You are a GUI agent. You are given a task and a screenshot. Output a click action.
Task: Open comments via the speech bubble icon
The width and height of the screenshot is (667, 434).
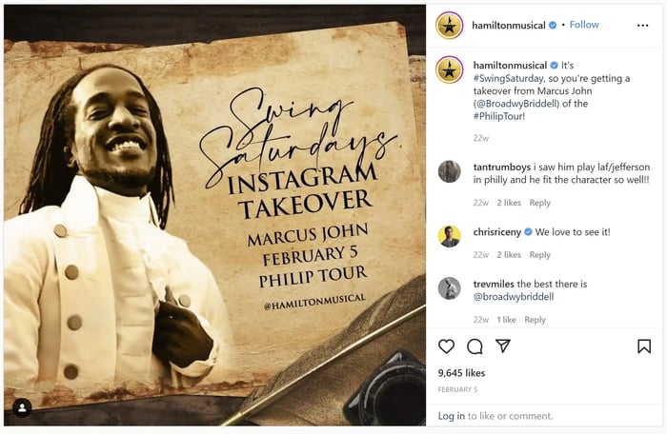[x=475, y=346]
